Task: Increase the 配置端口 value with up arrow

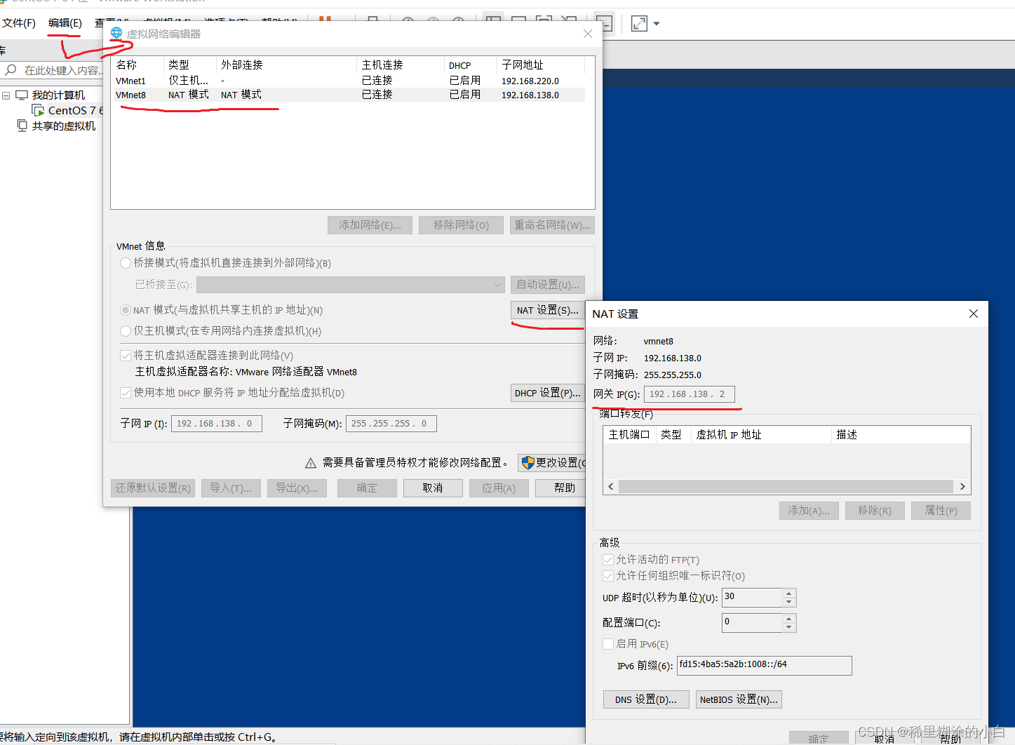Action: [x=789, y=619]
